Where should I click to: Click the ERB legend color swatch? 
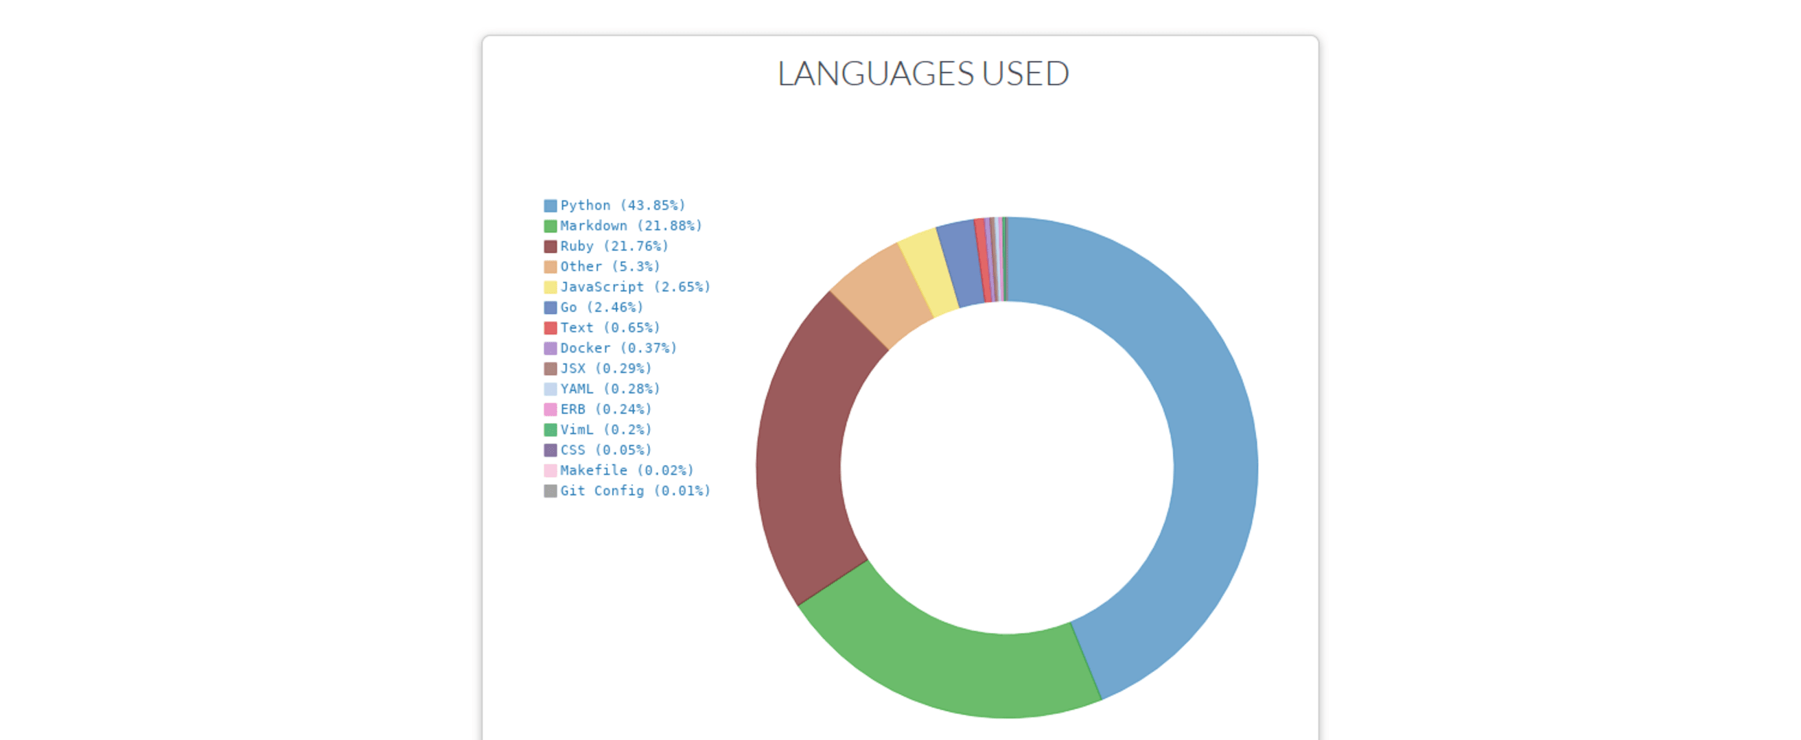[550, 409]
